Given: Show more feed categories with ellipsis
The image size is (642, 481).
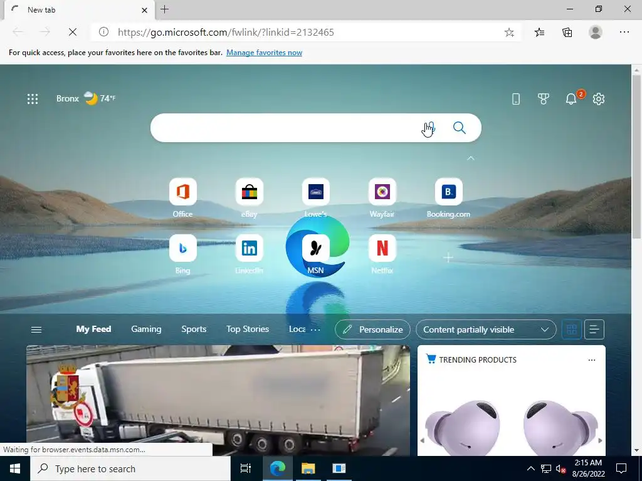Looking at the screenshot, I should click(x=315, y=329).
